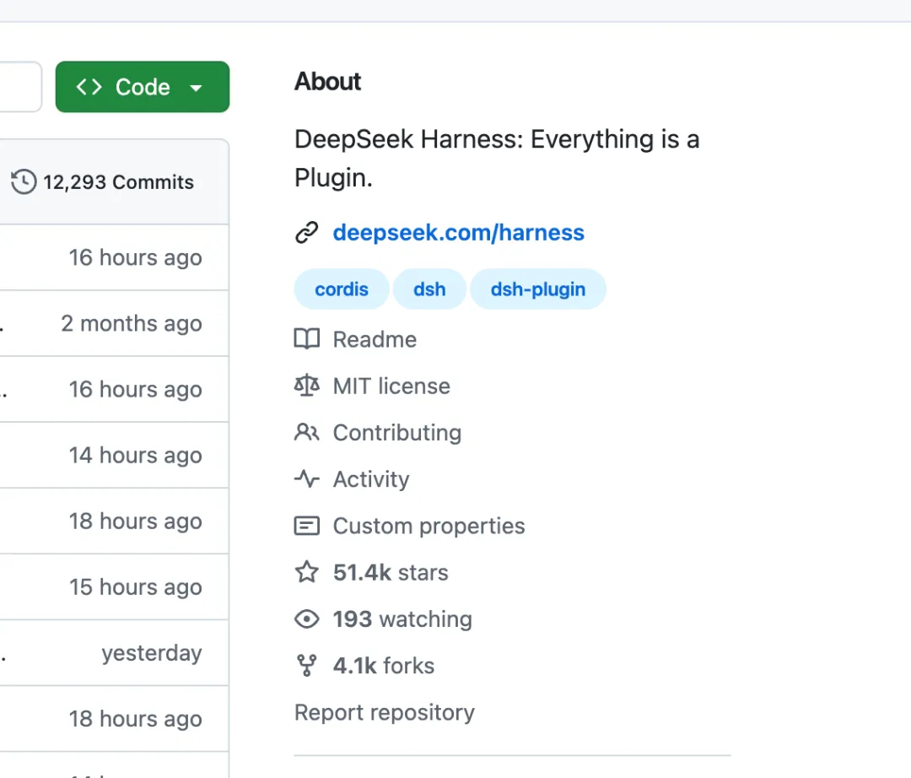This screenshot has width=911, height=778.
Task: Open the green Code dropdown button
Action: [143, 87]
